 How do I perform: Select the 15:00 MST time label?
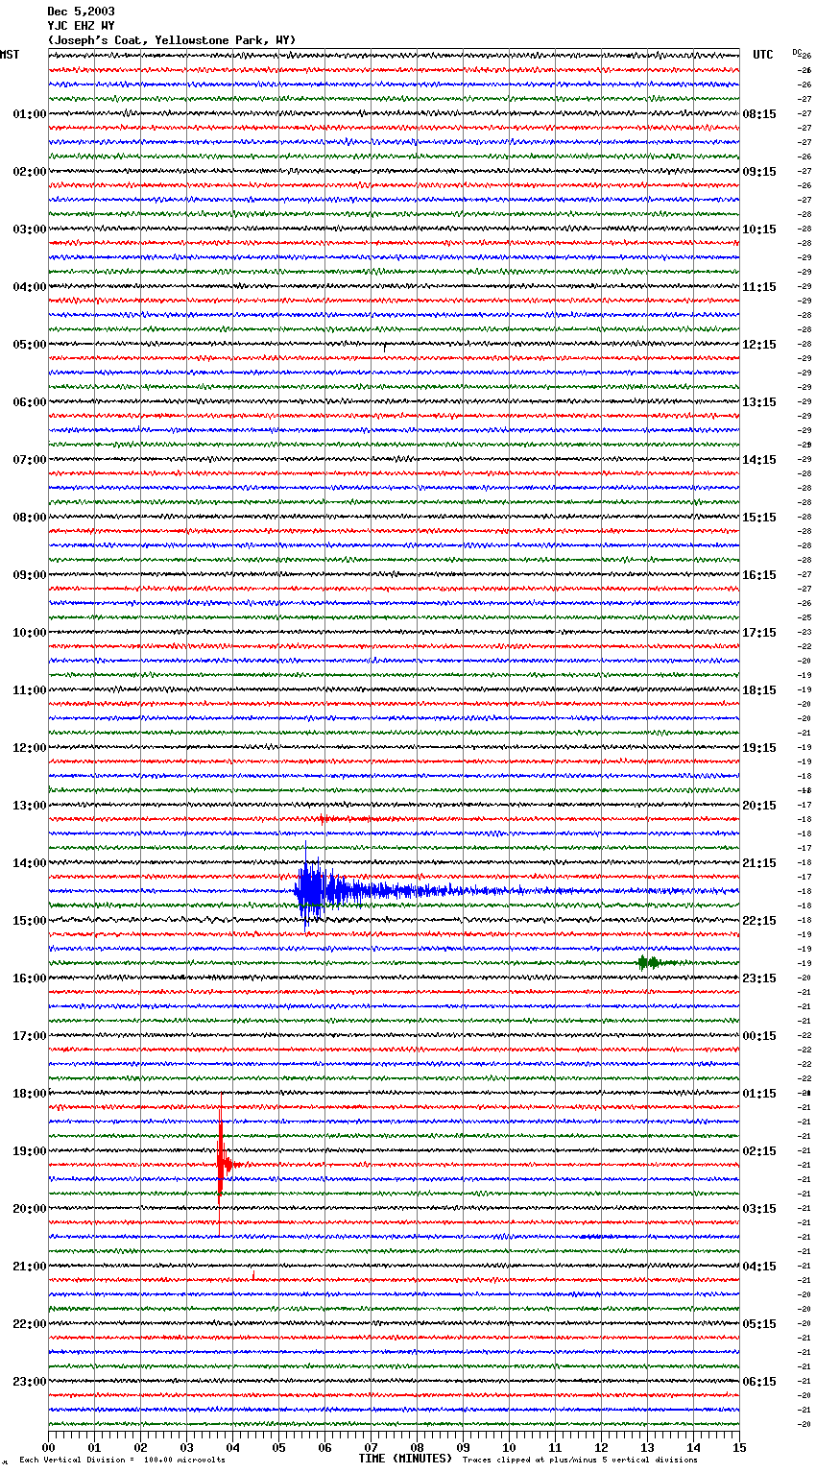(x=30, y=921)
